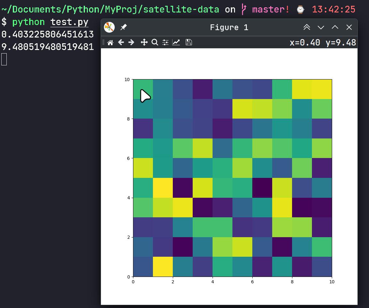The height and width of the screenshot is (308, 369).
Task: Go back to previous view arrow
Action: tap(121, 42)
